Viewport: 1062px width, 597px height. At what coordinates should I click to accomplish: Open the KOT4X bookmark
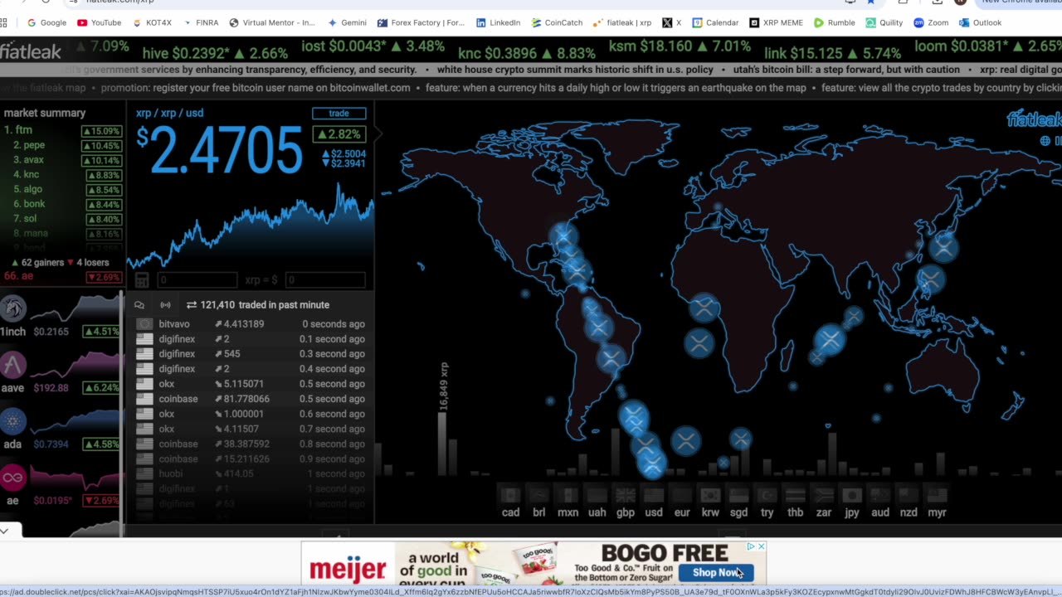(152, 22)
